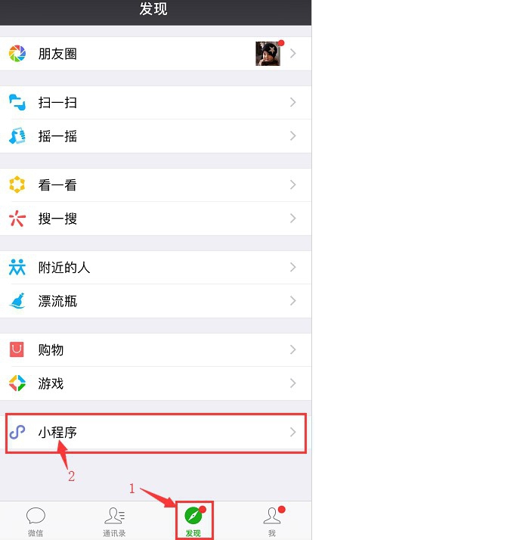
Task: Expand the 漂流瓶 row chevron arrow
Action: pyautogui.click(x=293, y=301)
